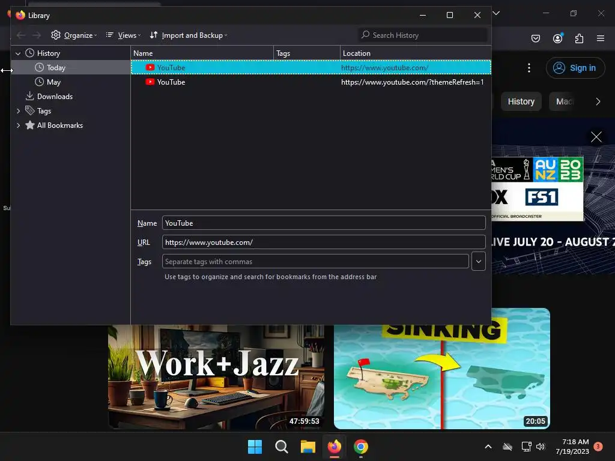Image resolution: width=615 pixels, height=461 pixels.
Task: Click the Library back arrow
Action: click(21, 35)
